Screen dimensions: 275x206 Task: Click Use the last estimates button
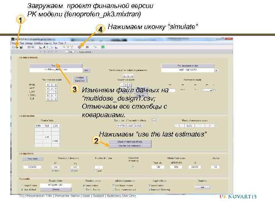130,146
